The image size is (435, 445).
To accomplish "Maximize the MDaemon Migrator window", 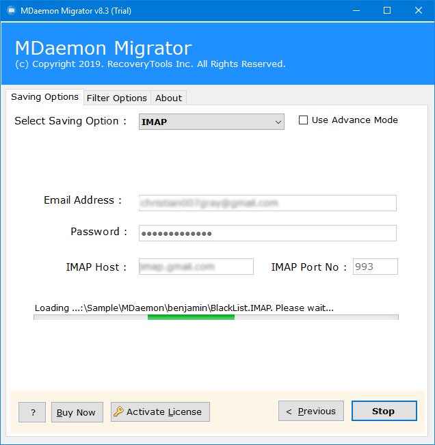I will coord(387,10).
